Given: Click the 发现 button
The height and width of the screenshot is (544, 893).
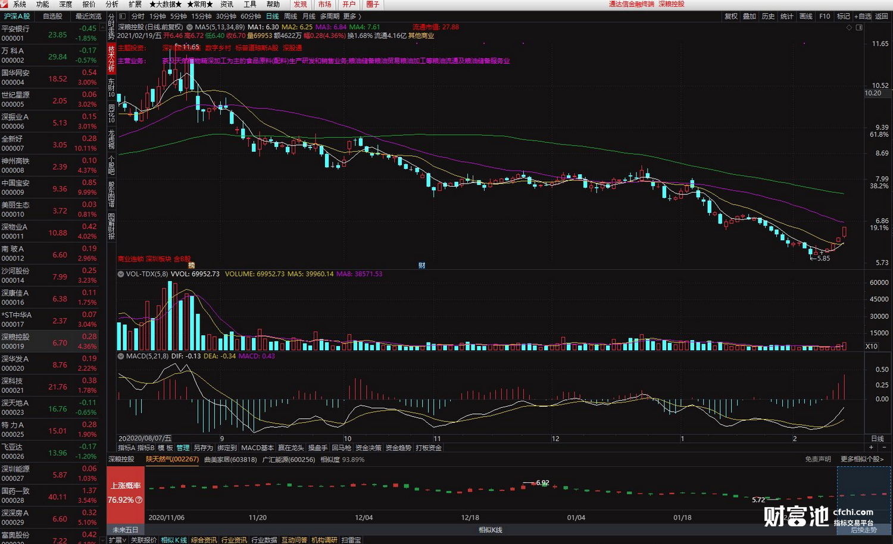Looking at the screenshot, I should click(301, 4).
